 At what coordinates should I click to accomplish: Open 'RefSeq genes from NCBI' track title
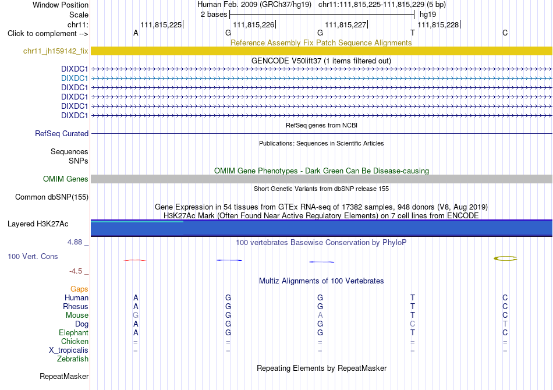click(x=321, y=125)
